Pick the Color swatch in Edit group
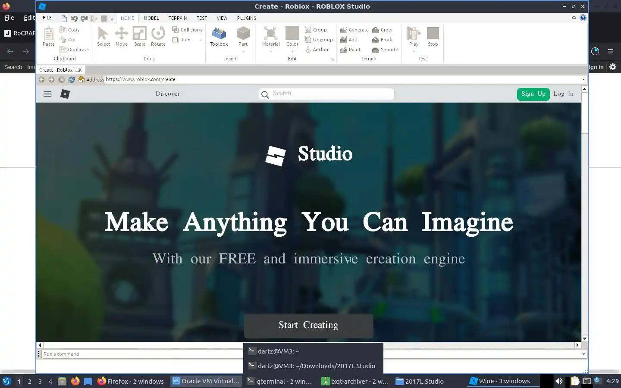 pos(292,33)
